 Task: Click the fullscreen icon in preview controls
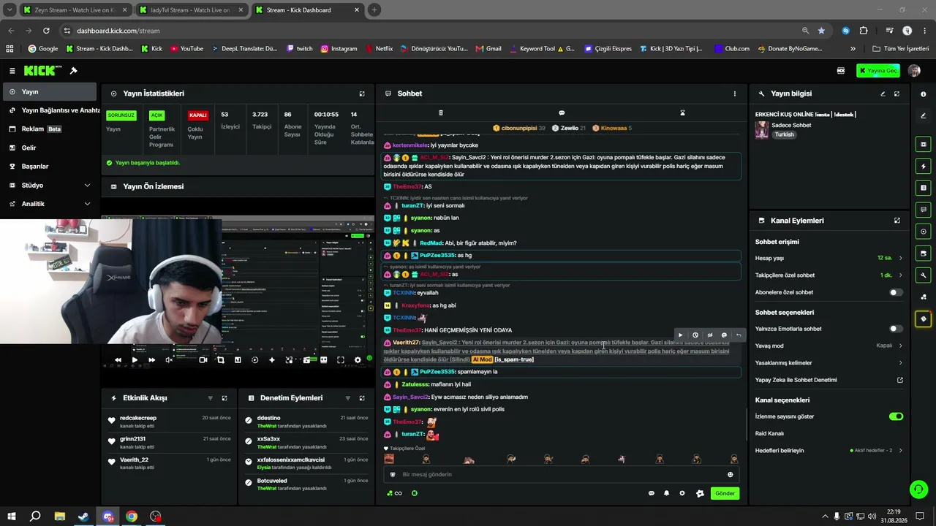click(x=341, y=360)
